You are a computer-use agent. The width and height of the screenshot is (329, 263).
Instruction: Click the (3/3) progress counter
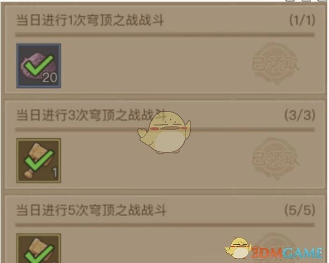coord(300,115)
